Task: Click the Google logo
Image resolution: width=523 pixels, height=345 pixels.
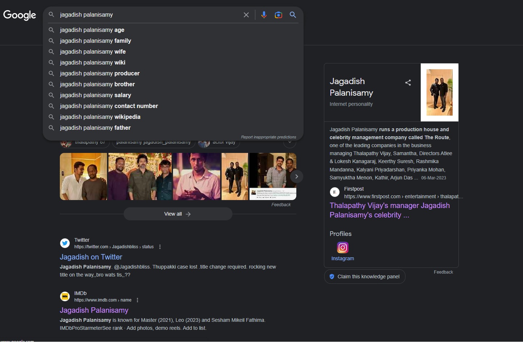Action: click(x=20, y=15)
